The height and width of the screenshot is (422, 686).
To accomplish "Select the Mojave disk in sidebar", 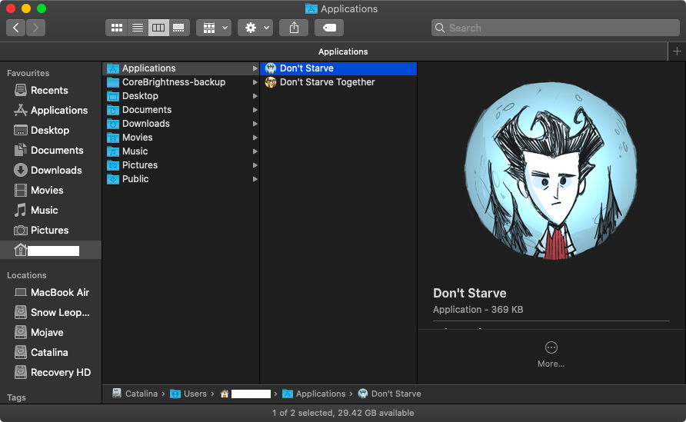I will click(51, 333).
